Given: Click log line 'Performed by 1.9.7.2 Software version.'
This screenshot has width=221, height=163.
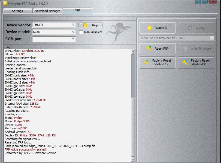Looking at the screenshot, I should pos(31,153).
